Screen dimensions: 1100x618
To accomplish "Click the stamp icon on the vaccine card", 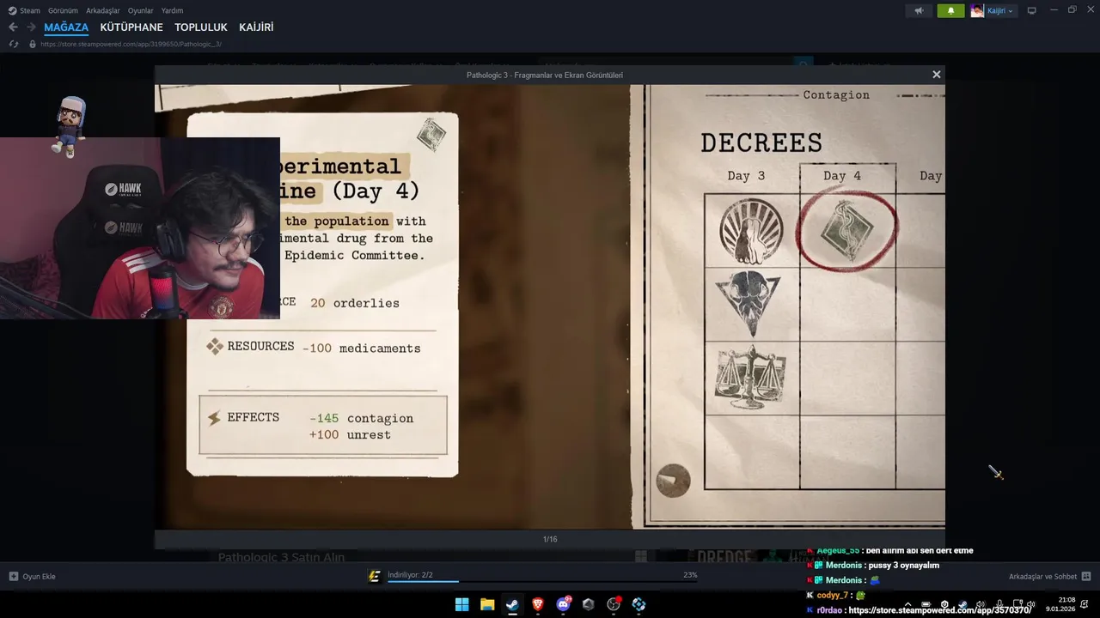I will tap(431, 135).
